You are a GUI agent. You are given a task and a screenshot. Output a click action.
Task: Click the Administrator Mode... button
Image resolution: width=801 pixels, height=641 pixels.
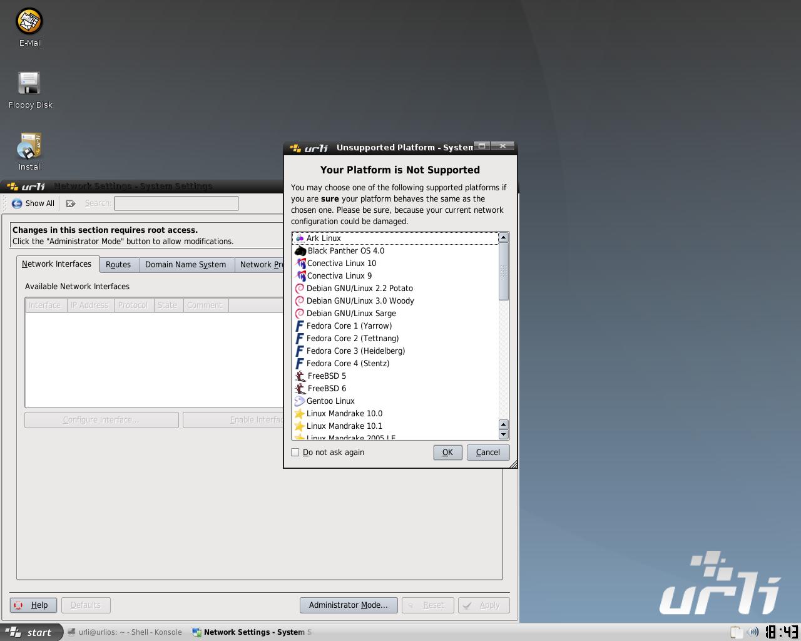click(x=349, y=605)
